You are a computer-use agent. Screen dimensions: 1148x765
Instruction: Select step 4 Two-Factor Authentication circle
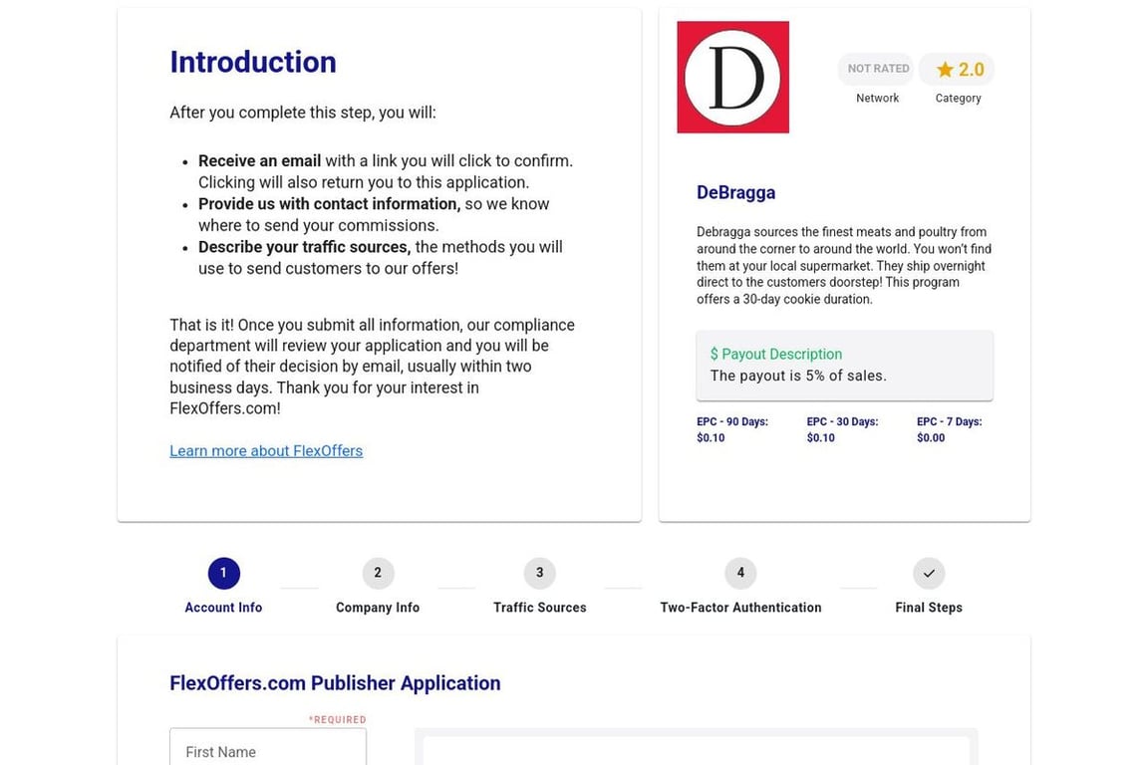pos(740,573)
